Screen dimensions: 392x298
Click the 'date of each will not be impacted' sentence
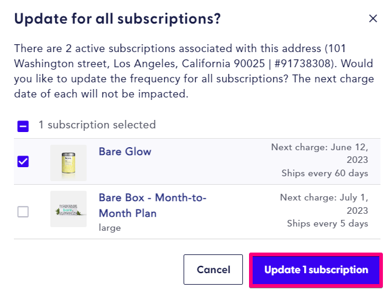[x=100, y=94]
